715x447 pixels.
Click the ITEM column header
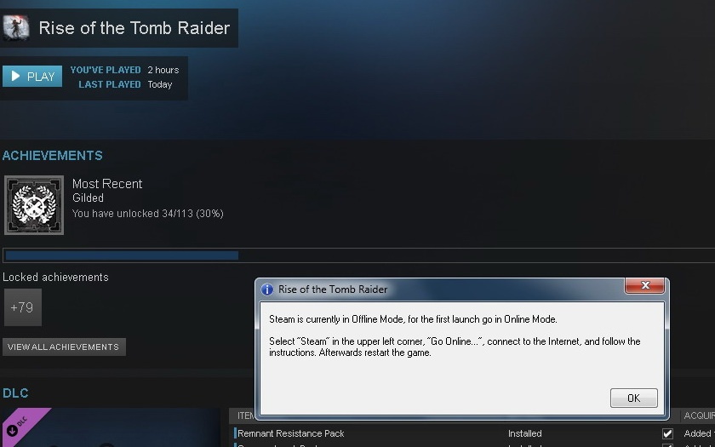[x=245, y=415]
